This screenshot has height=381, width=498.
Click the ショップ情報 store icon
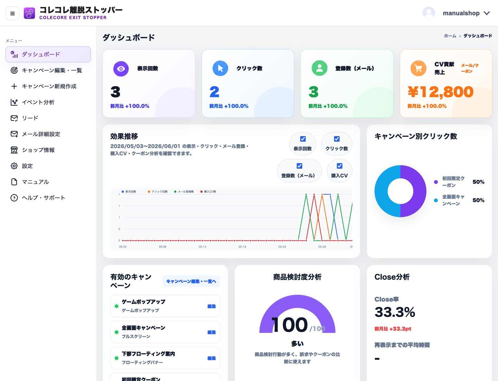pyautogui.click(x=14, y=150)
